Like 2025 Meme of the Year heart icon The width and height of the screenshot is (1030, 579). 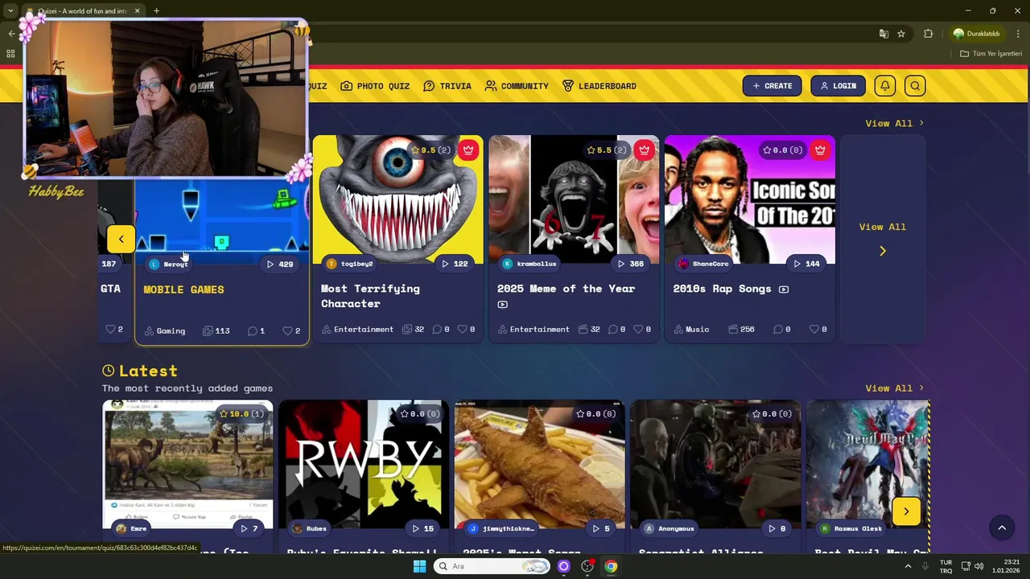(638, 329)
